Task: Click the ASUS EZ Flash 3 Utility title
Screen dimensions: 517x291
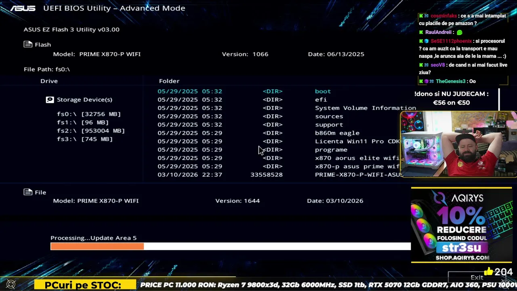Action: click(71, 30)
